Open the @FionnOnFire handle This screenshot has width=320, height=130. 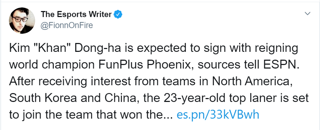67,26
